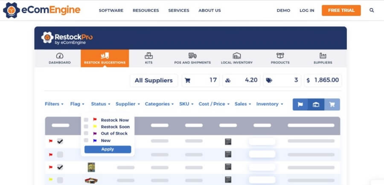Check the Out of Stock flag option
This screenshot has height=185, width=384.
point(86,133)
